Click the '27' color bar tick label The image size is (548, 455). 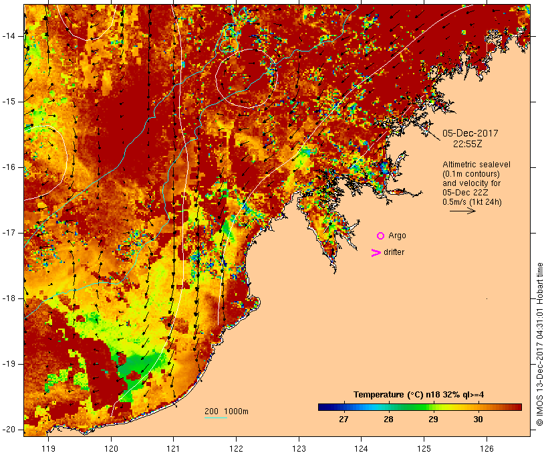pos(344,420)
